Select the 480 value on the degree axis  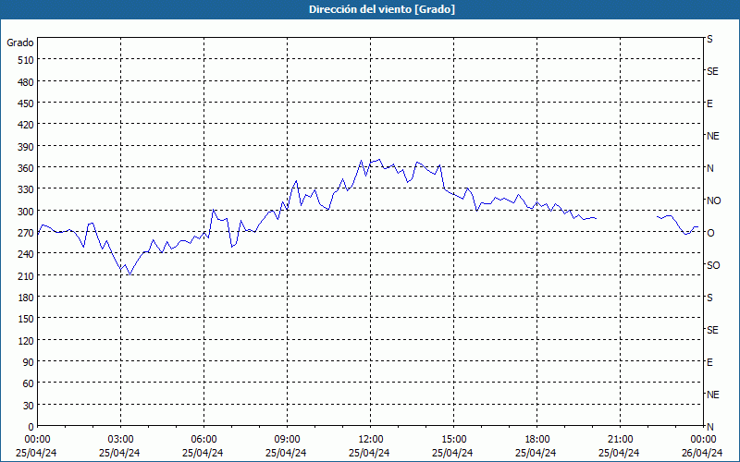(x=26, y=82)
